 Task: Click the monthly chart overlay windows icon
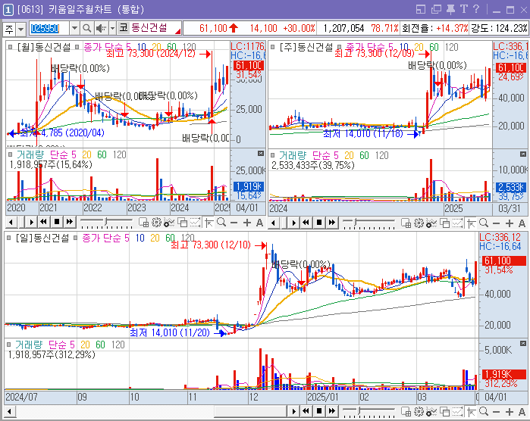(x=183, y=223)
